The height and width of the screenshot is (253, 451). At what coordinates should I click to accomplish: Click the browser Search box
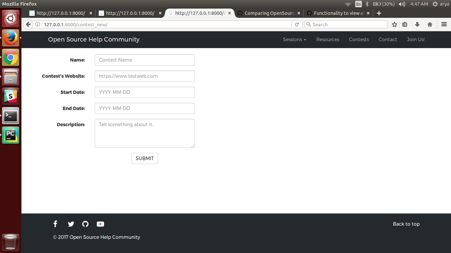click(346, 25)
